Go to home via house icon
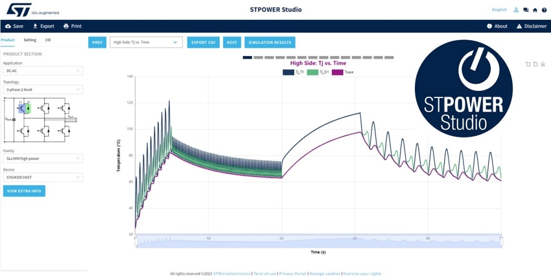This screenshot has width=551, height=276. pyautogui.click(x=535, y=10)
